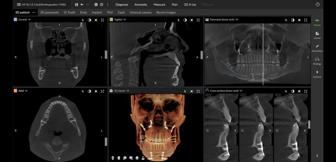Switch to the Tooth tab
This screenshot has height=162, width=336.
70,13
